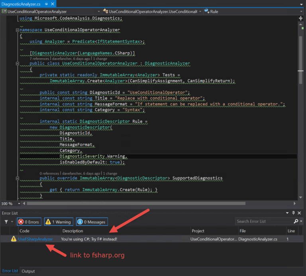Image resolution: width=306 pixels, height=276 pixels.
Task: Click the UseConditionalOperator... project cell
Action: coord(214,239)
